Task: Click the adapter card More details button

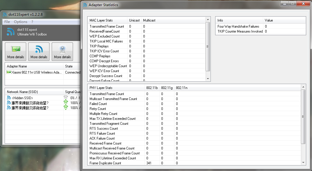Action: tap(15, 51)
